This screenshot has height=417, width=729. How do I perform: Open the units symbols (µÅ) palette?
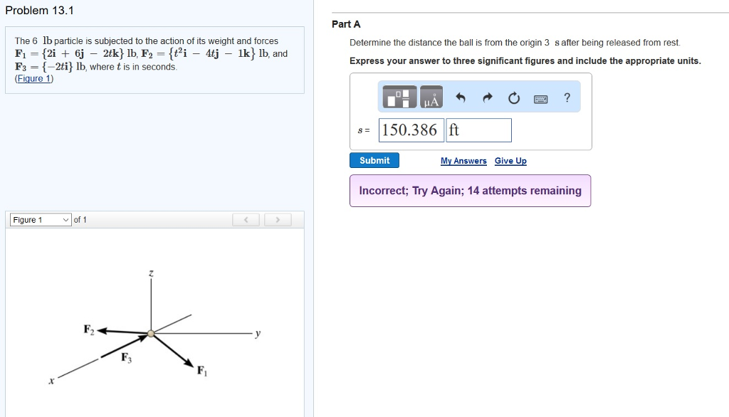[x=431, y=97]
